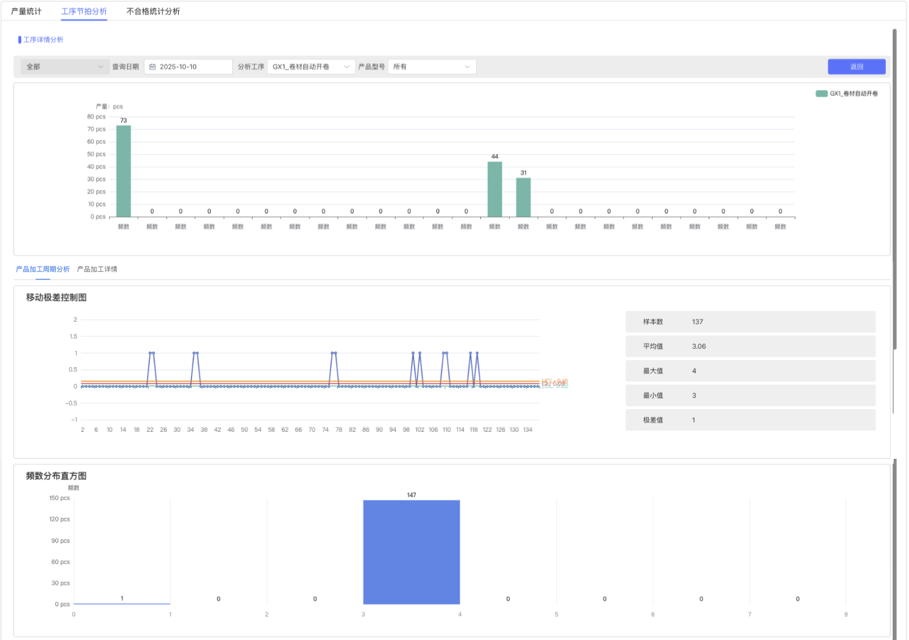The image size is (909, 640).
Task: Open the 产品型号 dropdown showing 所有
Action: (x=432, y=67)
